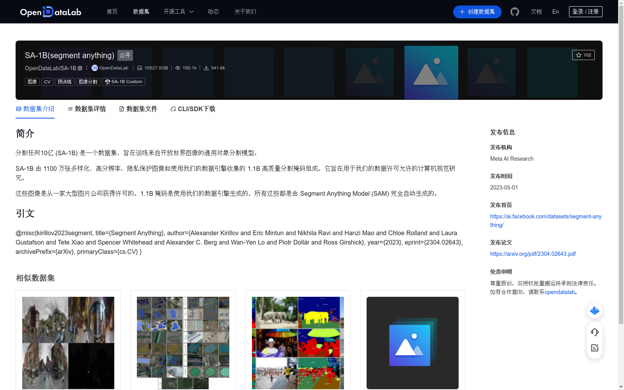Open the 文档 link in header
Image resolution: width=624 pixels, height=390 pixels.
536,12
